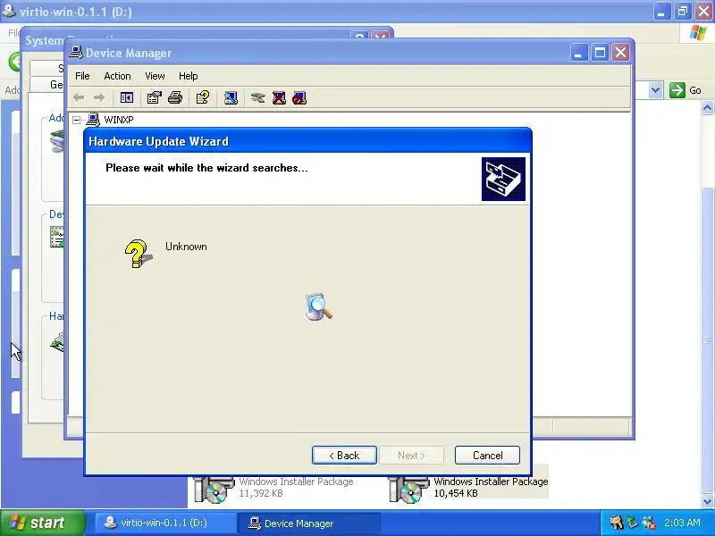Click the virtio-win drive icon in Explorer title bar
Viewport: 715px width, 536px height.
coord(9,11)
